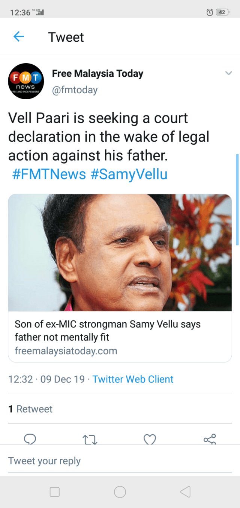Open the freemalaysiatoday.com article headline

[108, 330]
